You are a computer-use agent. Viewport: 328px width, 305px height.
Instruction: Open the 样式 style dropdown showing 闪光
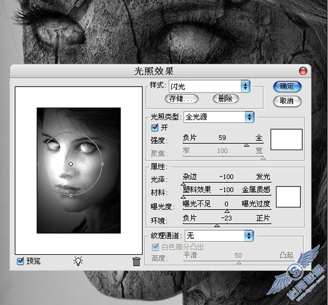pyautogui.click(x=210, y=86)
